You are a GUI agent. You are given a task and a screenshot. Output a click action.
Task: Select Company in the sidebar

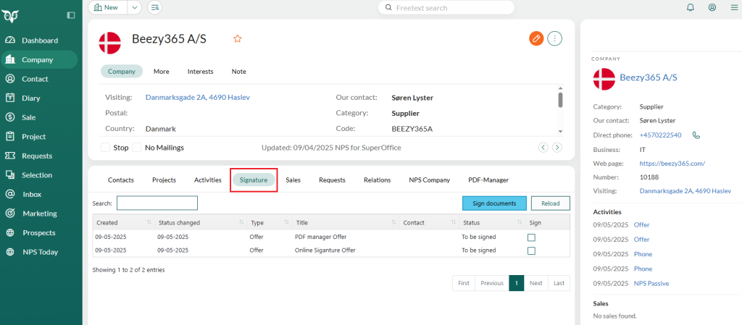point(39,60)
